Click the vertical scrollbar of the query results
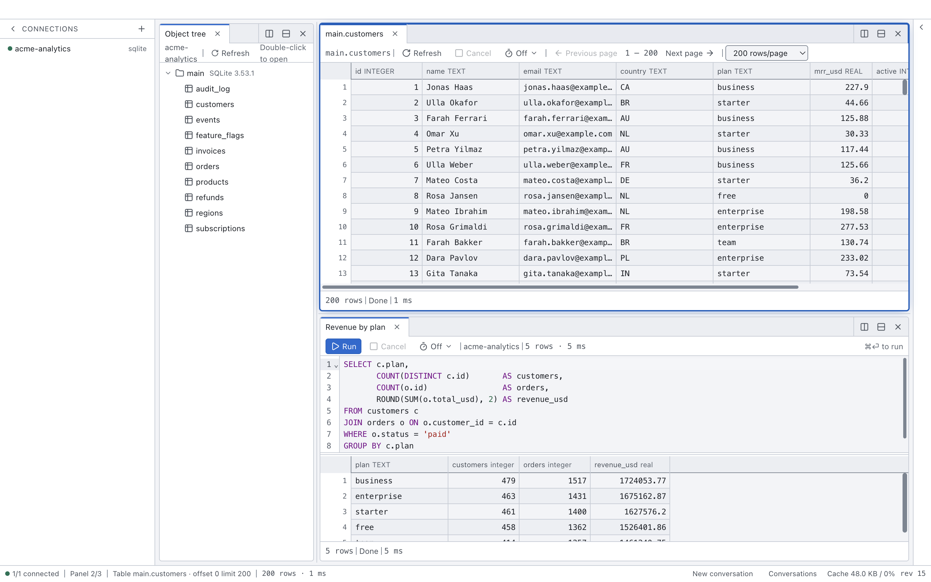 [904, 503]
